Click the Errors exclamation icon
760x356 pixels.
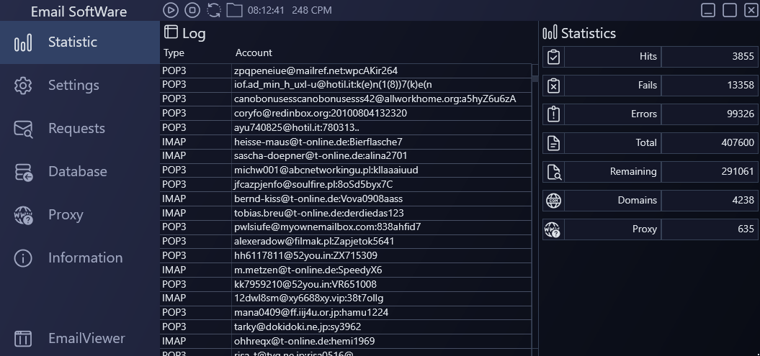click(553, 114)
